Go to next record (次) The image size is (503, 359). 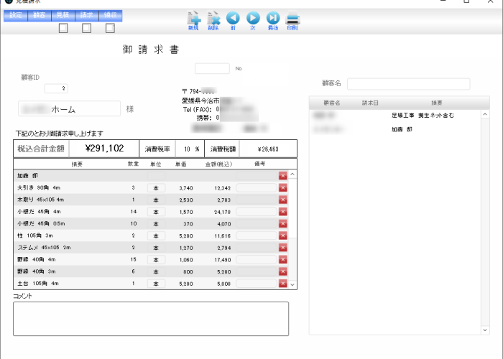coord(253,21)
